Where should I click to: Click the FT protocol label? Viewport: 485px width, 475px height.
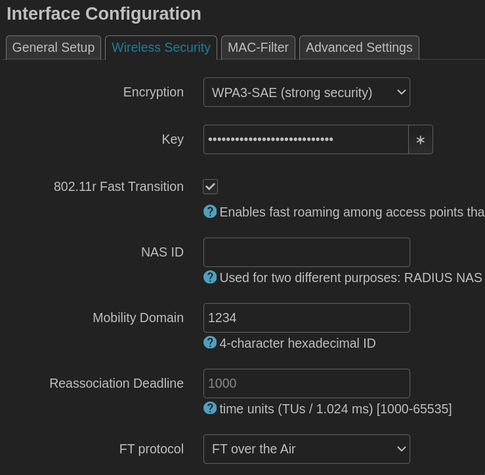tap(151, 449)
